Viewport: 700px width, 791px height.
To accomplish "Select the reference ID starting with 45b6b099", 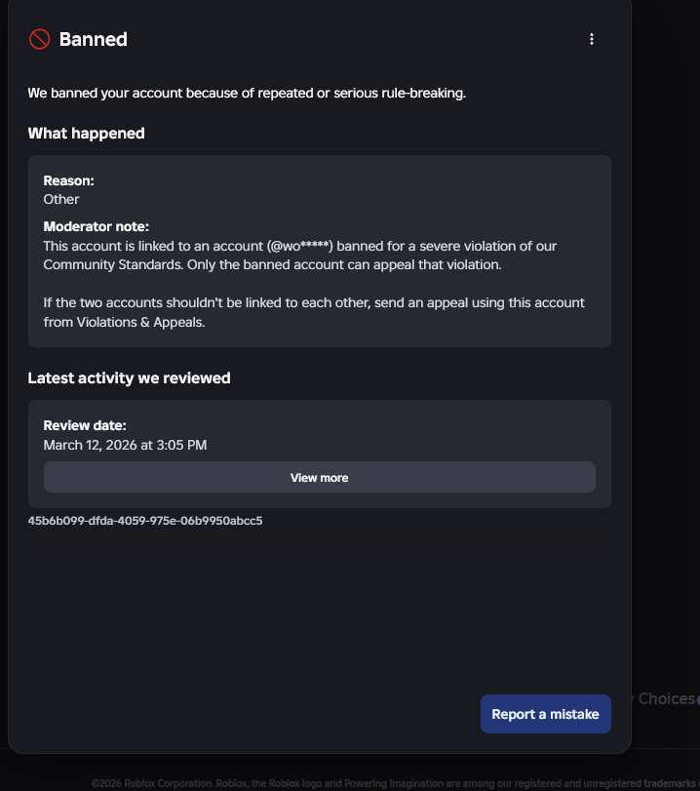I will tap(145, 521).
